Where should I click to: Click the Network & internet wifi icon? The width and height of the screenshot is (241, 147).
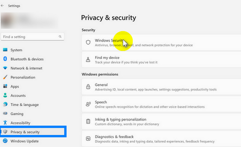pos(5,68)
